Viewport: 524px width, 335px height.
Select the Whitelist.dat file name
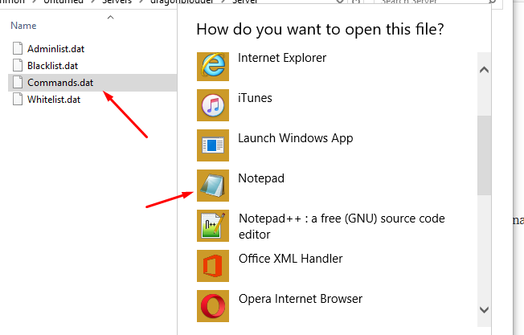pyautogui.click(x=54, y=100)
